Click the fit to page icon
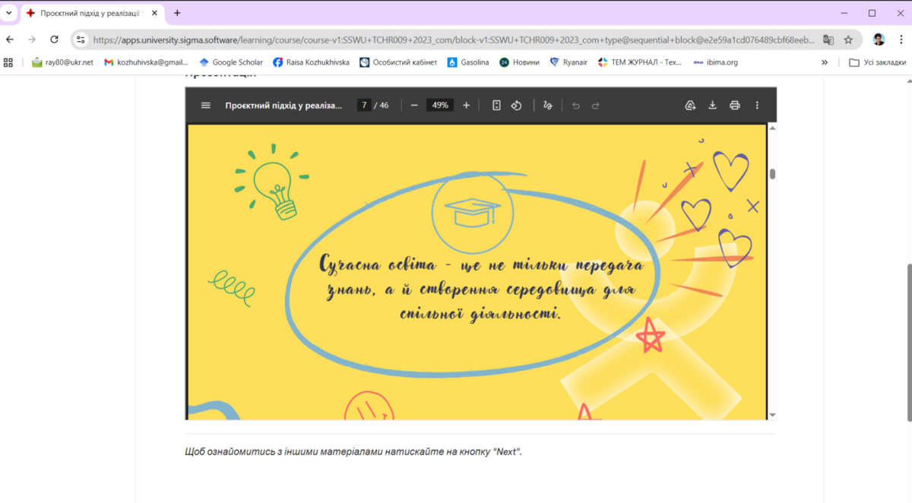 (496, 106)
